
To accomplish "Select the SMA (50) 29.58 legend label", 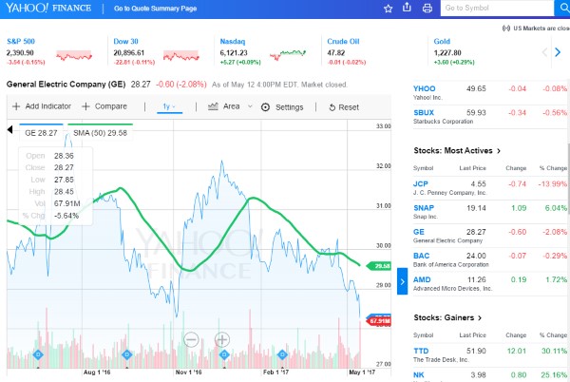I will (100, 134).
